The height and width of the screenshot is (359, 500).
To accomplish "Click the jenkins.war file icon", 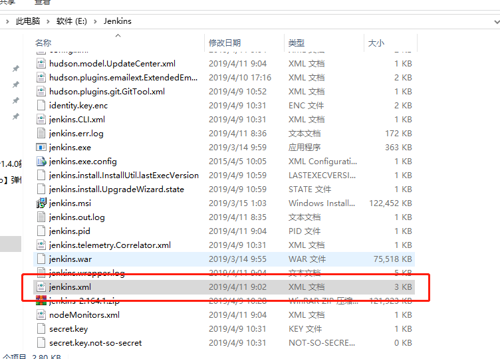I will [41, 259].
